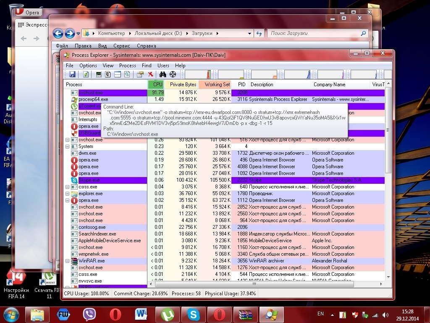Click the CPU usage mini graph in toolbar
Viewport: 430px width, 323px height.
tap(198, 74)
